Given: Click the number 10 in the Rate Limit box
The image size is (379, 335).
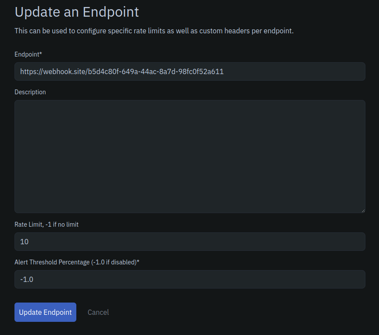Looking at the screenshot, I should point(24,241).
